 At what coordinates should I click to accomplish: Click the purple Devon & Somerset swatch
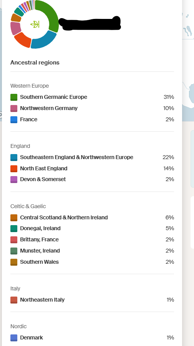(x=14, y=180)
